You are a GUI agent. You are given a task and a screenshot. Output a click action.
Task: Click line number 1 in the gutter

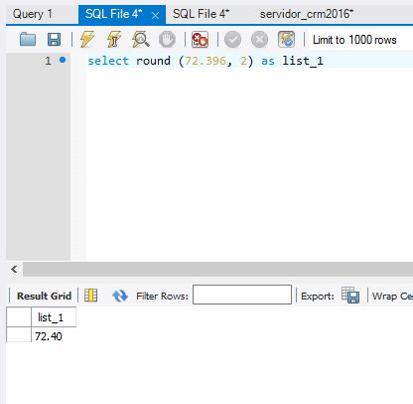48,61
